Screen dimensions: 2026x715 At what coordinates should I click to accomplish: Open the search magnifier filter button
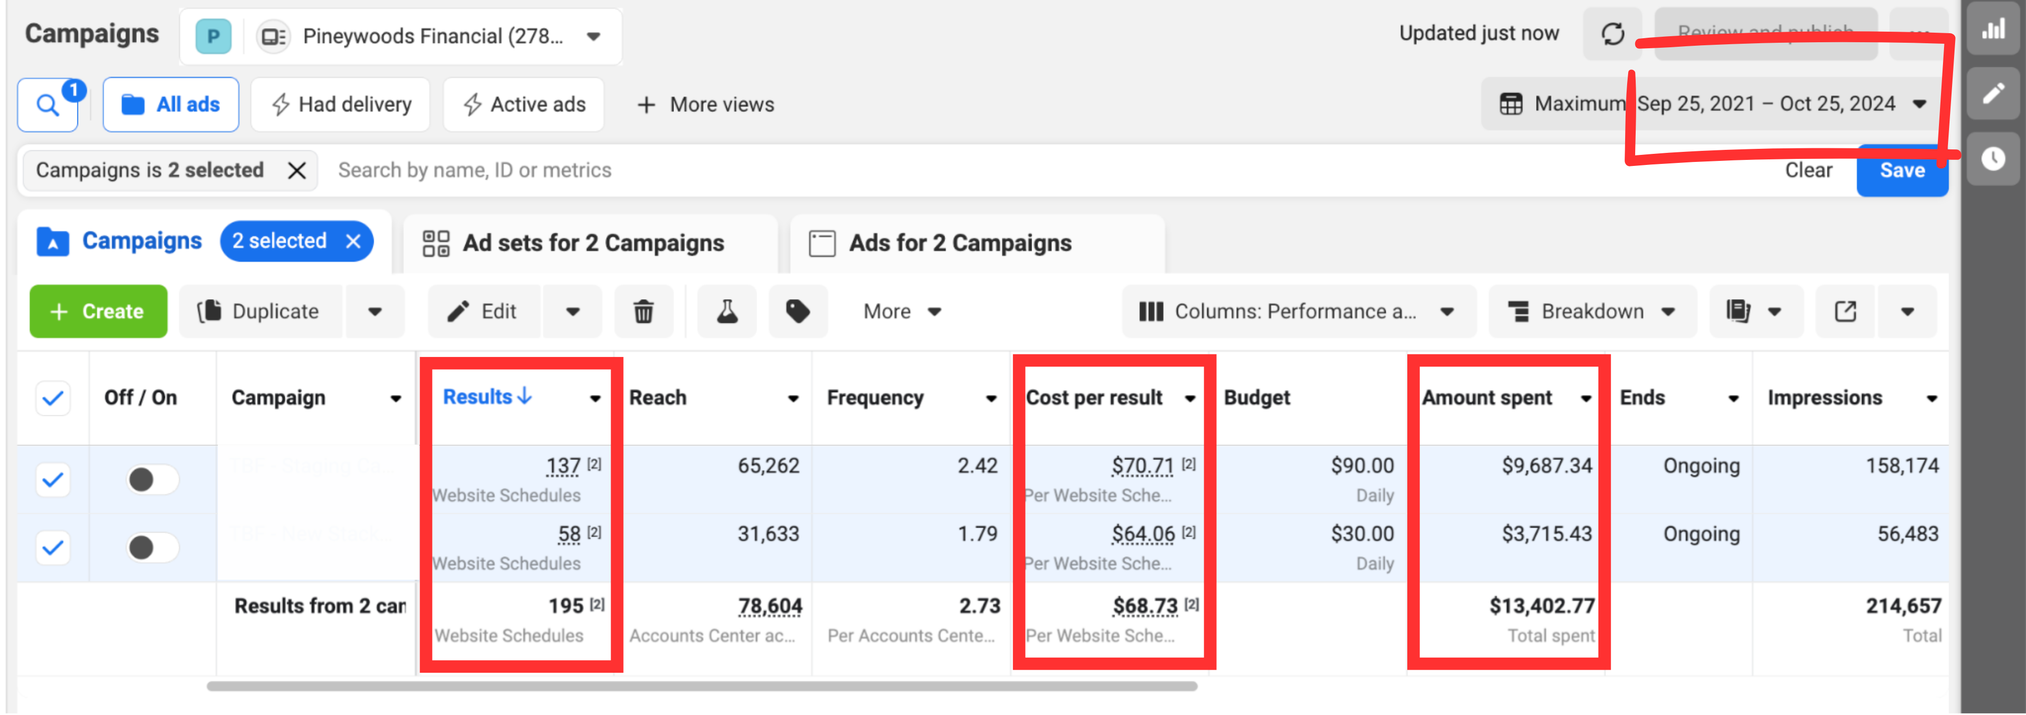click(x=48, y=105)
